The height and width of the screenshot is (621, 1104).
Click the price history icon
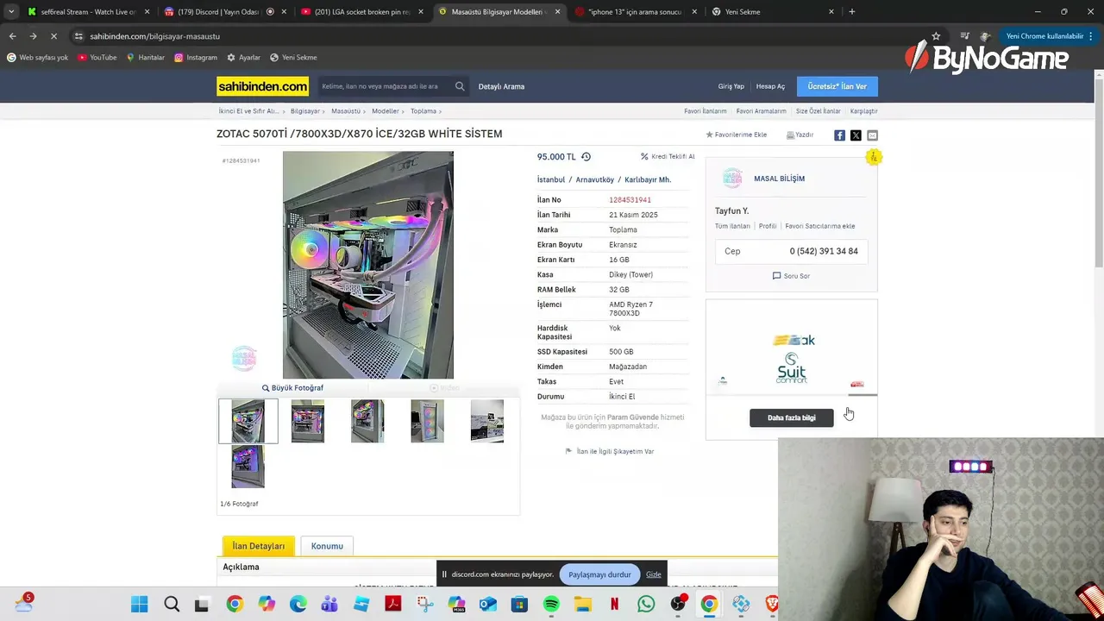click(586, 157)
